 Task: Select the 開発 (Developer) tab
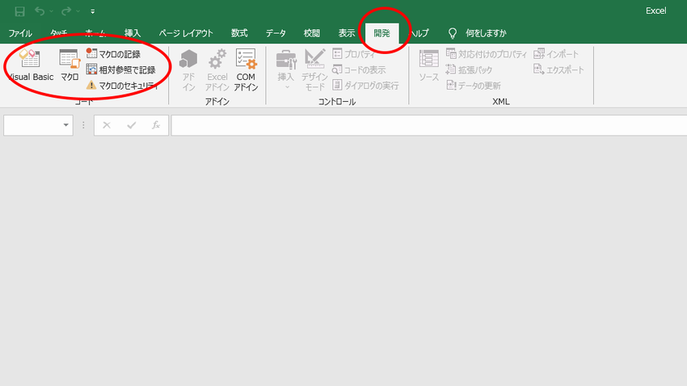[382, 33]
